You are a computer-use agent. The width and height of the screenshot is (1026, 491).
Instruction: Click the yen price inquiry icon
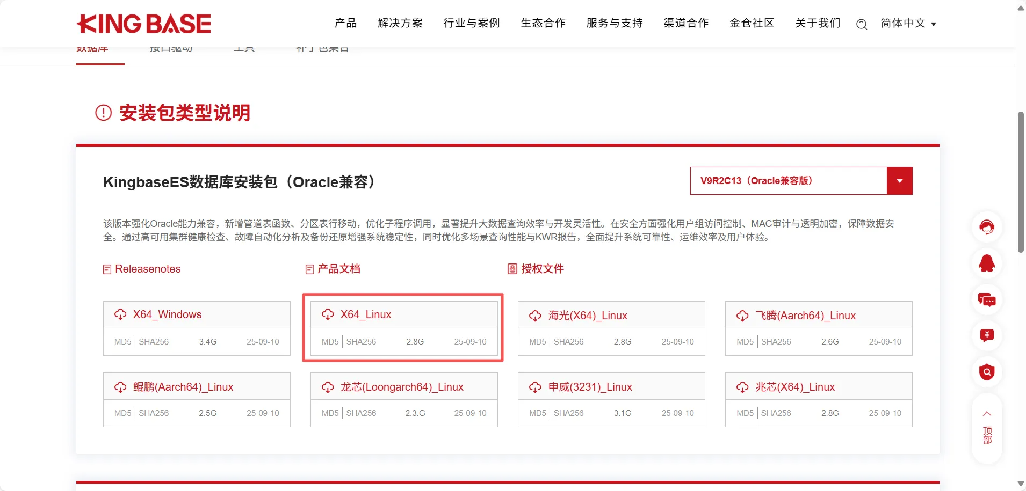[x=986, y=335]
